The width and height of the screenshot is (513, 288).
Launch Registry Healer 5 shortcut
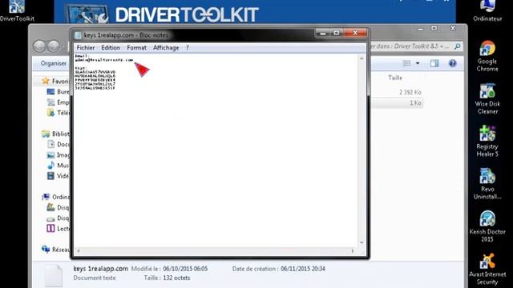pyautogui.click(x=487, y=141)
